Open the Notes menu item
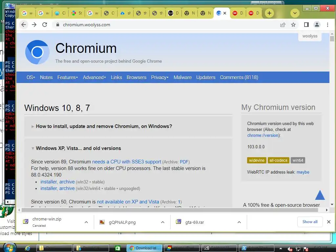This screenshot has width=336, height=252. pyautogui.click(x=46, y=77)
